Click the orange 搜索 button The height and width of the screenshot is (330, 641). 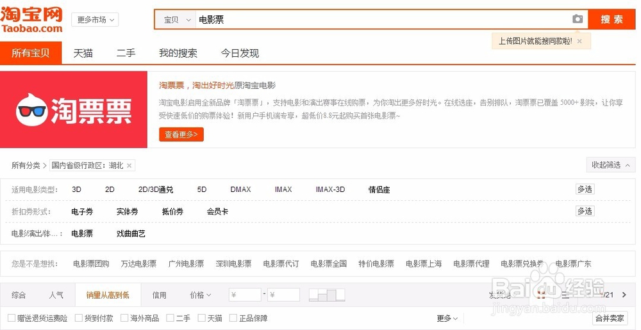[612, 19]
